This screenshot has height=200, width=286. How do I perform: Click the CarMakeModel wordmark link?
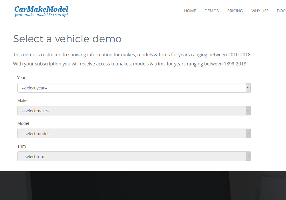coord(41,9)
